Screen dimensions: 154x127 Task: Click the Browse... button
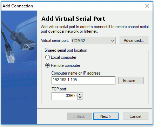[131, 81]
